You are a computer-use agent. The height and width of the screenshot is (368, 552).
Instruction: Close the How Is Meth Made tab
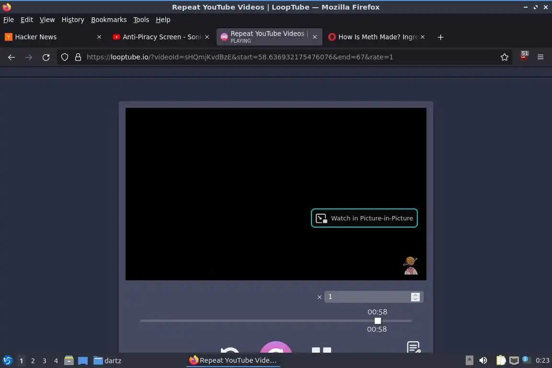423,37
